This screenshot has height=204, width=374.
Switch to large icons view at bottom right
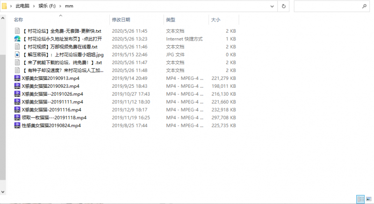coord(368,199)
